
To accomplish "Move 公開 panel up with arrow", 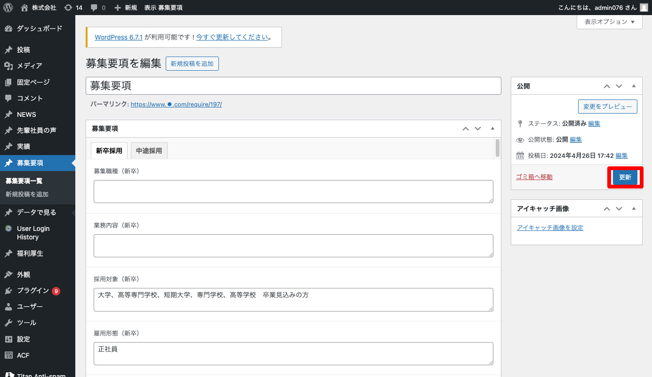I will coord(607,86).
